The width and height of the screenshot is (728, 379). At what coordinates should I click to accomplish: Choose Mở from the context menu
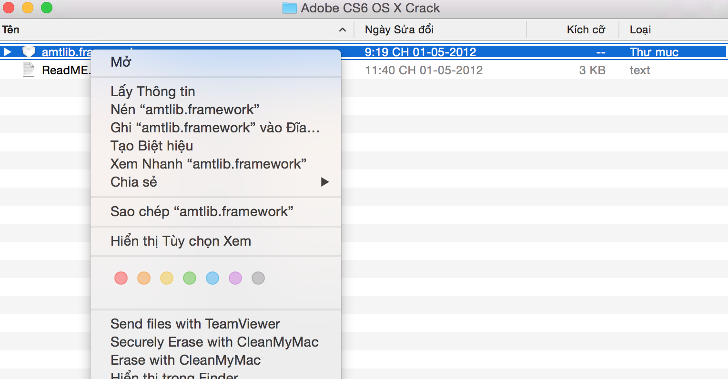tap(121, 62)
